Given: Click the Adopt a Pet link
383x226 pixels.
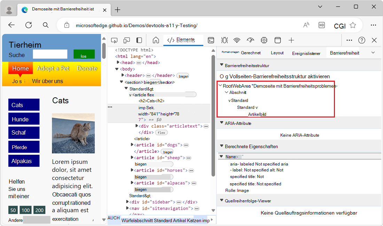Looking at the screenshot, I should point(53,68).
